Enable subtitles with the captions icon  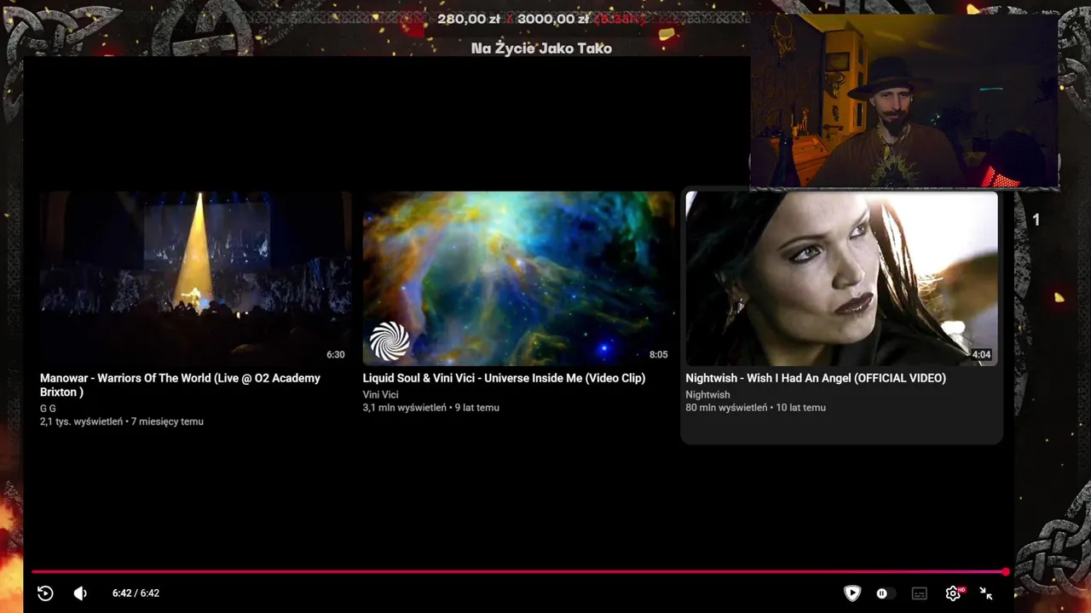919,593
